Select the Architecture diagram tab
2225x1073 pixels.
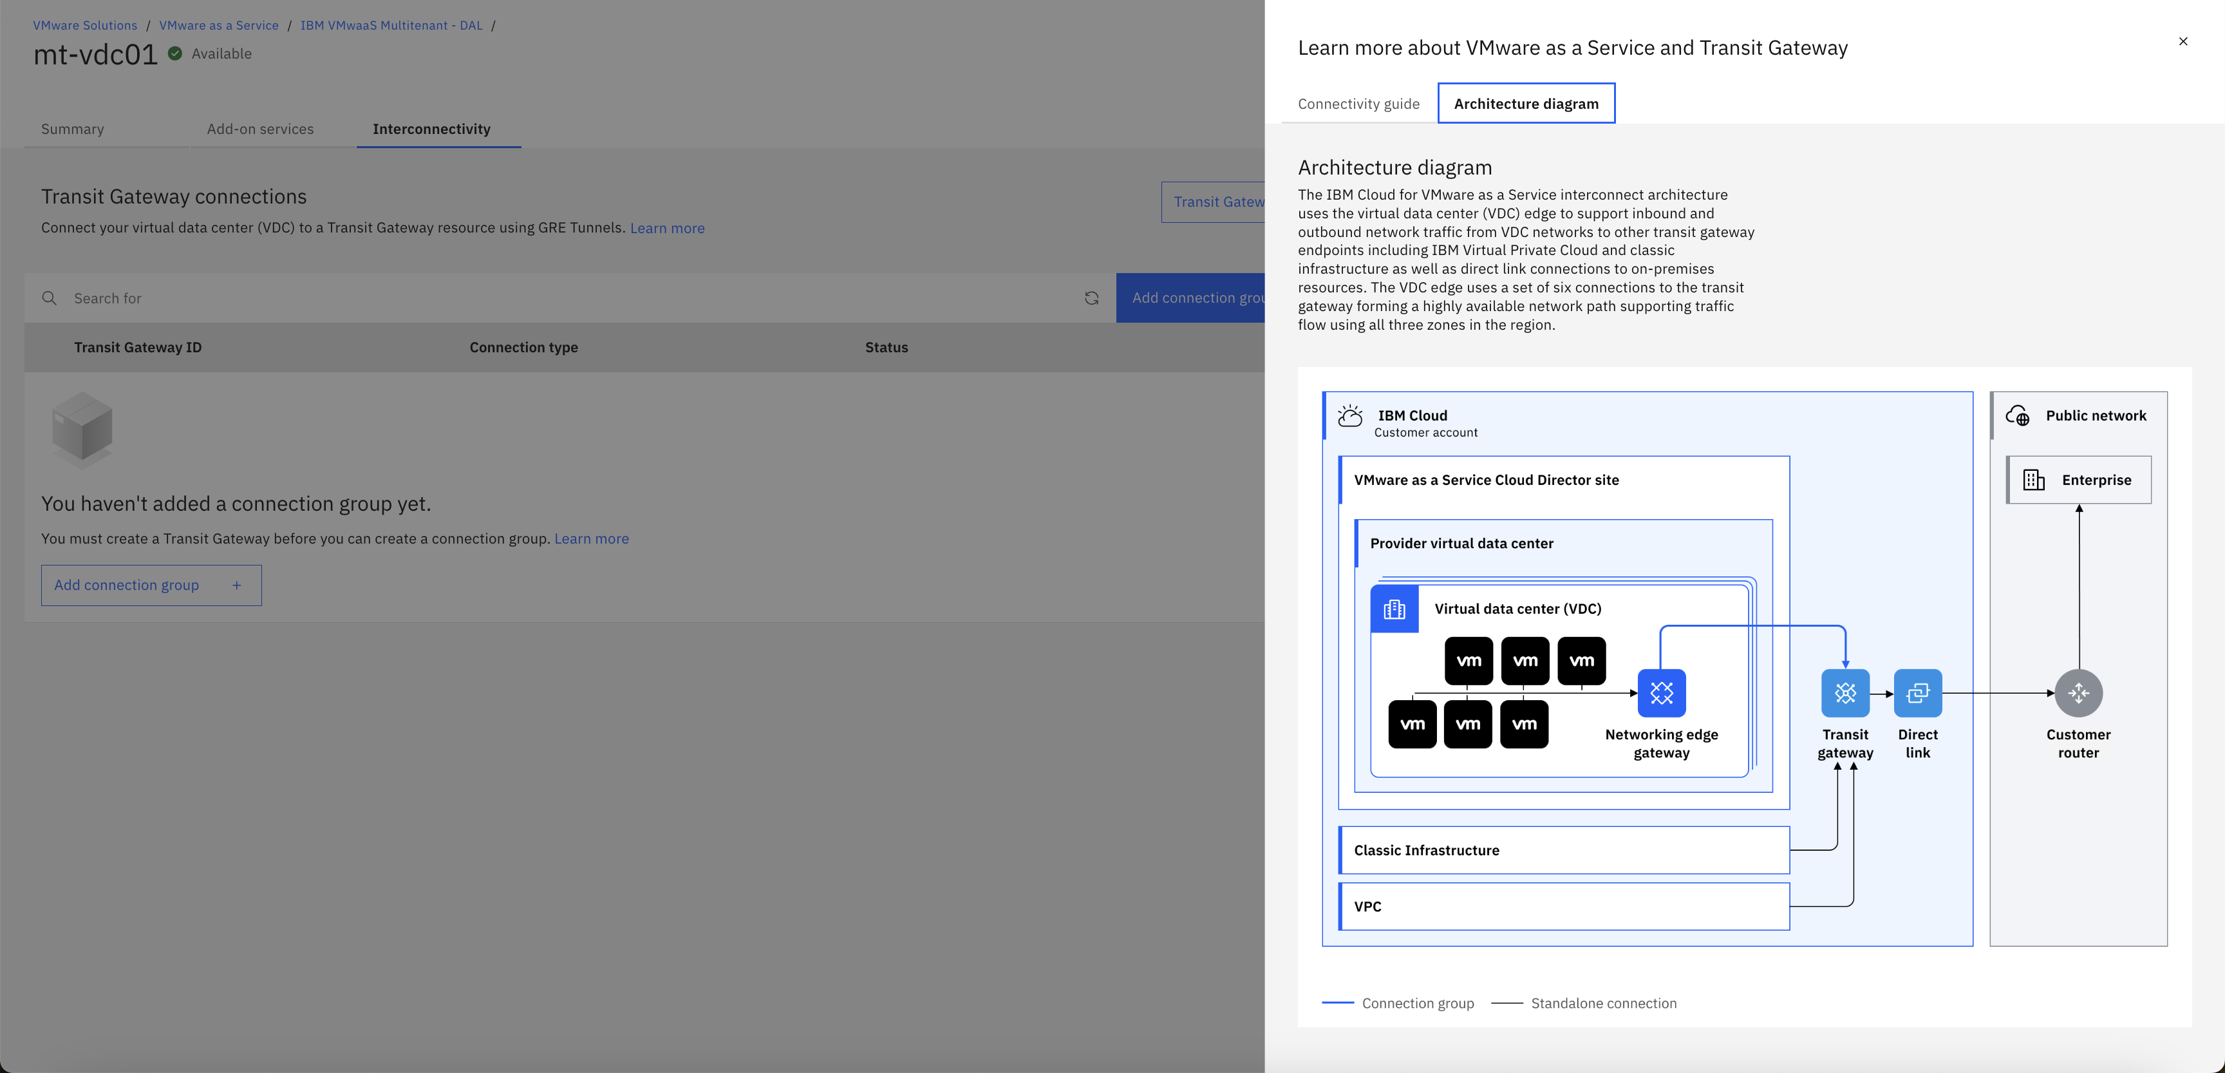[1525, 104]
